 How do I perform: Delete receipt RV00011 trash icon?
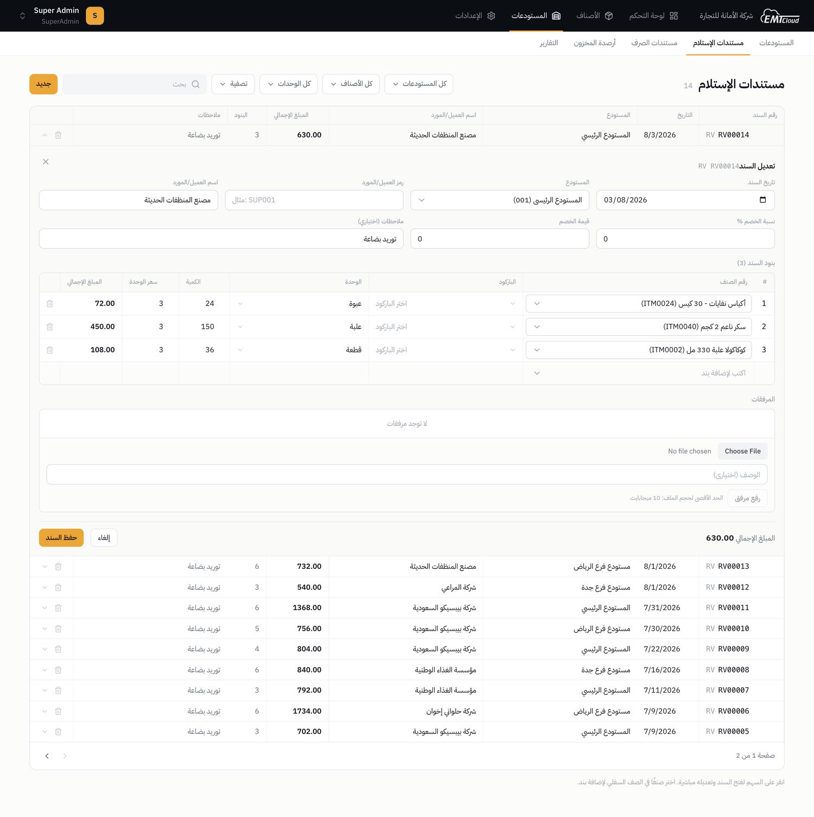click(58, 608)
